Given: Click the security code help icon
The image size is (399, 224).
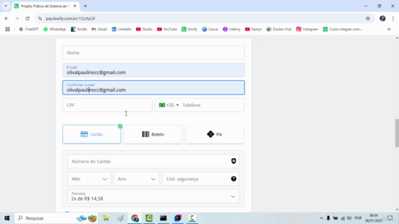Looking at the screenshot, I should pyautogui.click(x=234, y=179).
